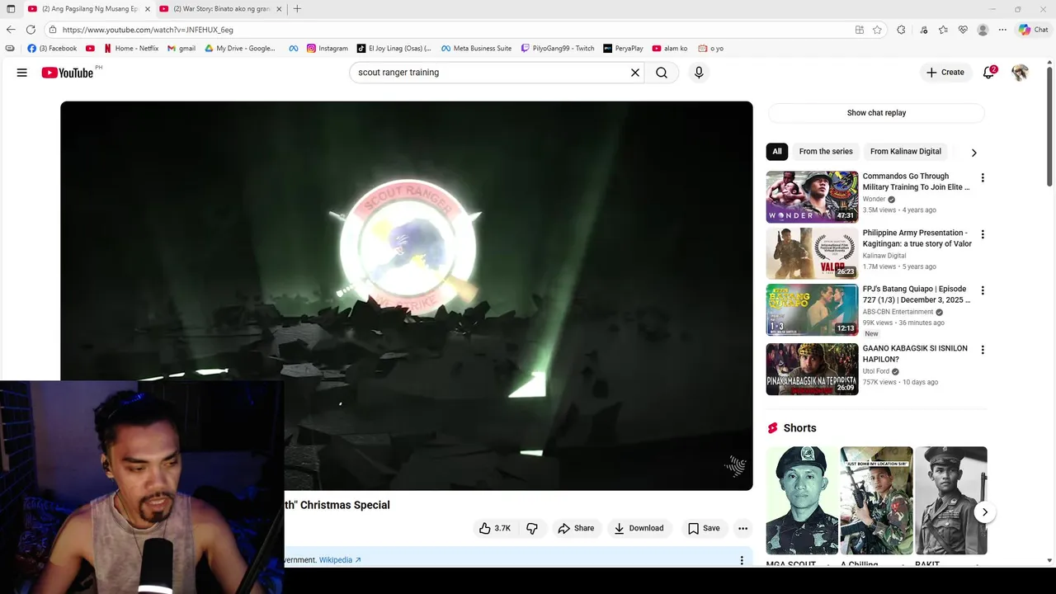Open the tab actions menu icon
1056x594 pixels.
[x=11, y=9]
